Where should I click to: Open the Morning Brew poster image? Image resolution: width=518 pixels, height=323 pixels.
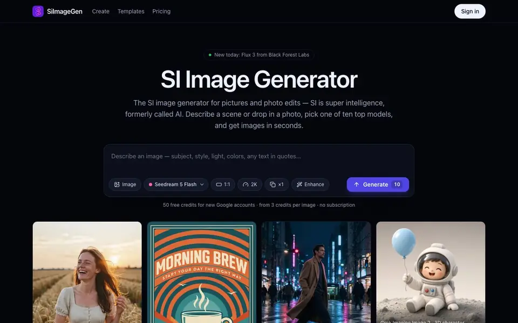click(x=201, y=272)
